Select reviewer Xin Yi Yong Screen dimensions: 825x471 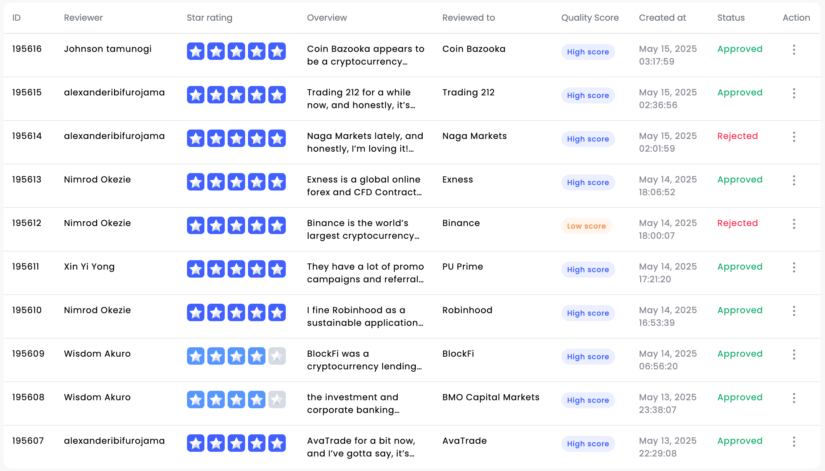(89, 267)
